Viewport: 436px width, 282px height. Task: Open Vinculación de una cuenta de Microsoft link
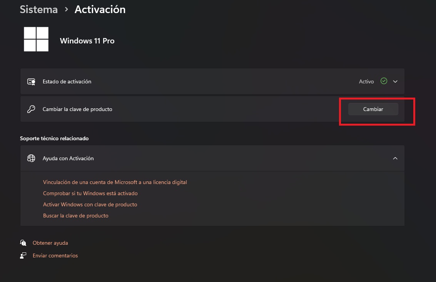tap(115, 182)
